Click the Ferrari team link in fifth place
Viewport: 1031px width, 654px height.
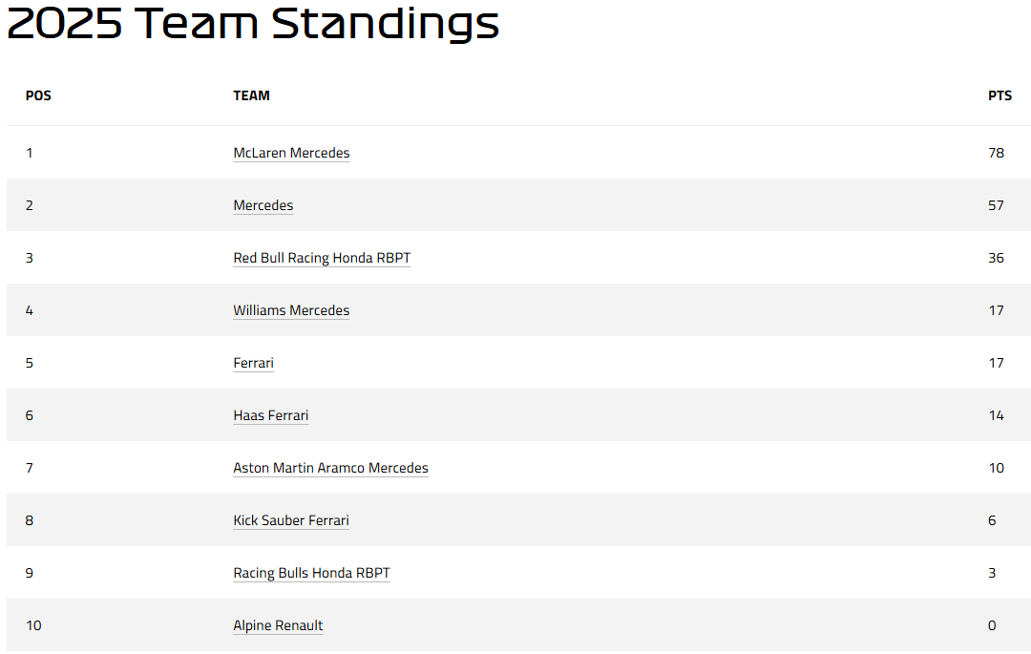point(253,363)
